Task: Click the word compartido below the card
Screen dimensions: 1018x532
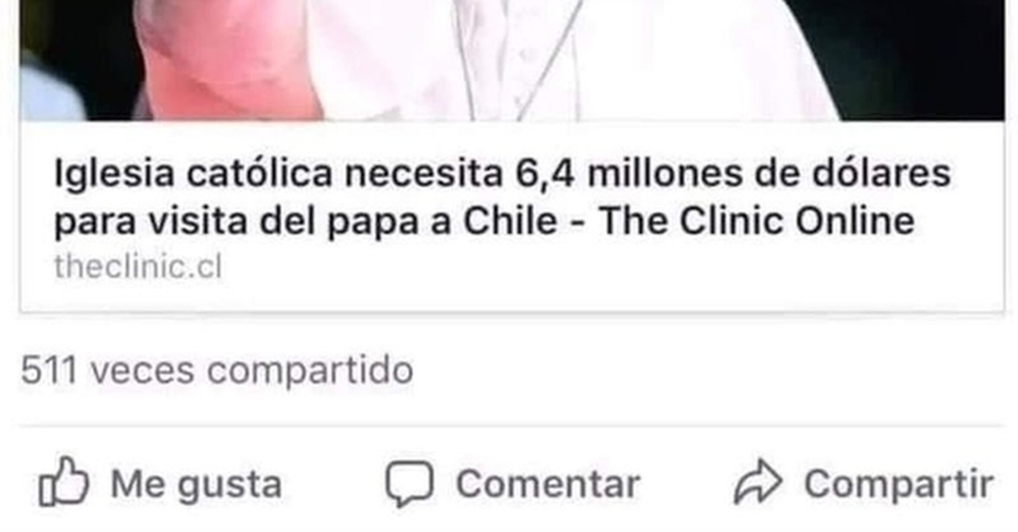Action: [310, 371]
